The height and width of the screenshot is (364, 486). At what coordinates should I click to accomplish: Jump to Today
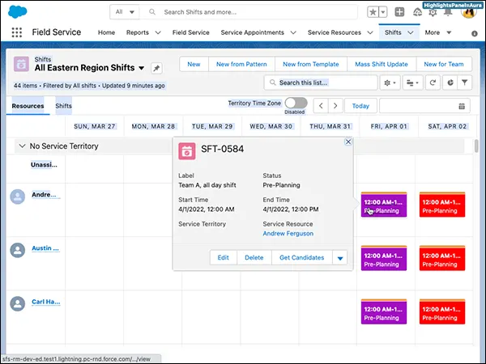pyautogui.click(x=360, y=106)
